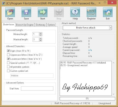Click the Buy now Register icon
Image resolution: width=118 pixels, height=107 pixels.
coord(91,12)
